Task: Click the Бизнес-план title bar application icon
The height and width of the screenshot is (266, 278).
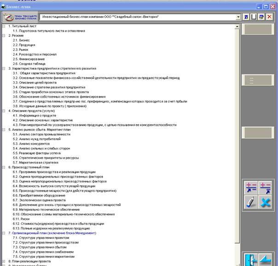Action: point(3,7)
